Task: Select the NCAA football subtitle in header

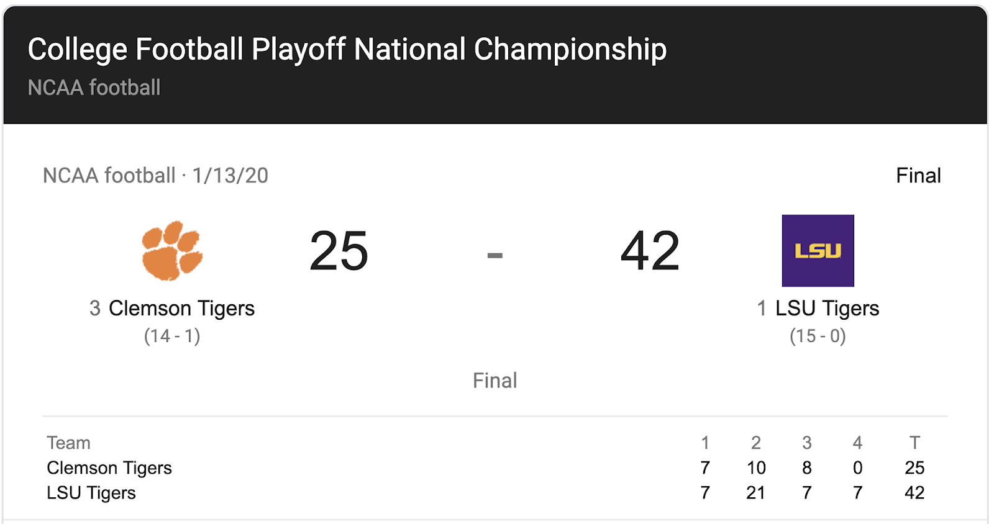Action: coord(94,88)
